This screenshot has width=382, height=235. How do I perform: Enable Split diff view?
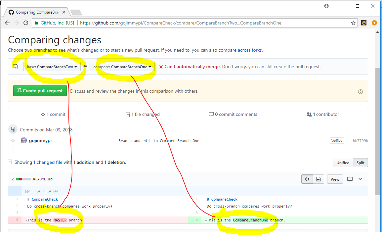tap(360, 163)
